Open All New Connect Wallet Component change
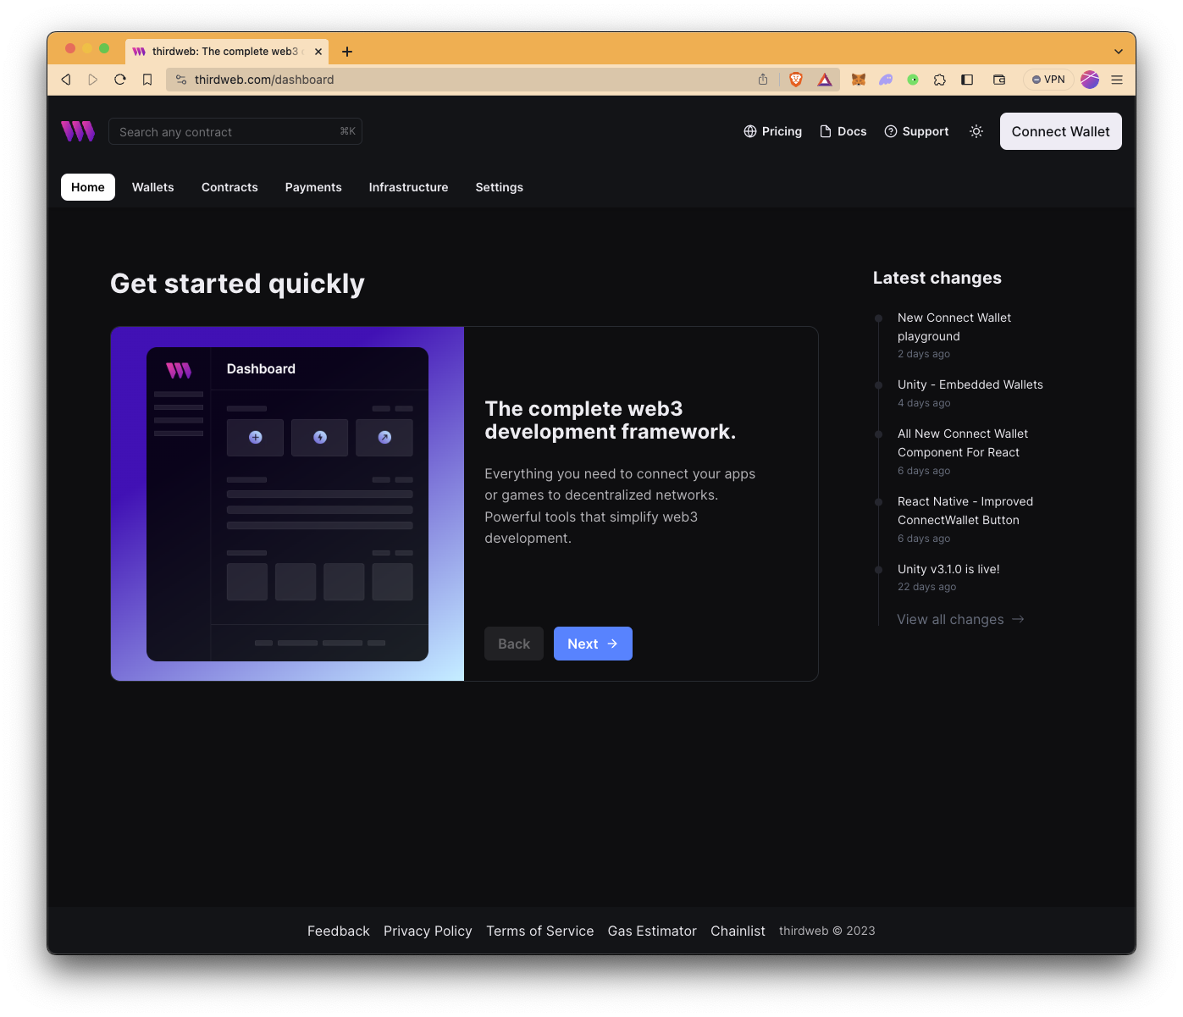The width and height of the screenshot is (1183, 1017). click(x=963, y=443)
